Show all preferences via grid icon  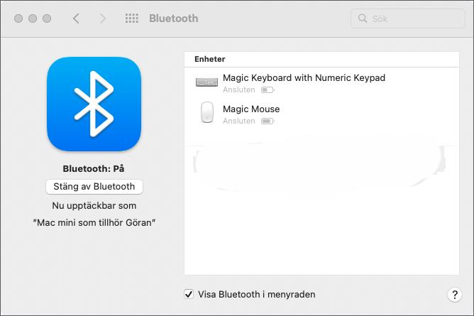(131, 18)
